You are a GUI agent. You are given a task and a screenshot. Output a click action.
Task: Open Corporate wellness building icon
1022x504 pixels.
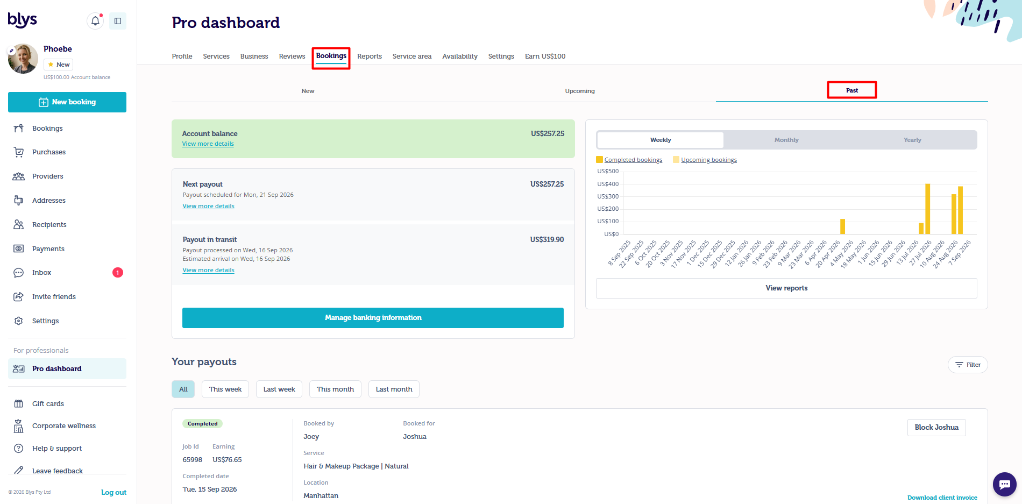click(19, 426)
